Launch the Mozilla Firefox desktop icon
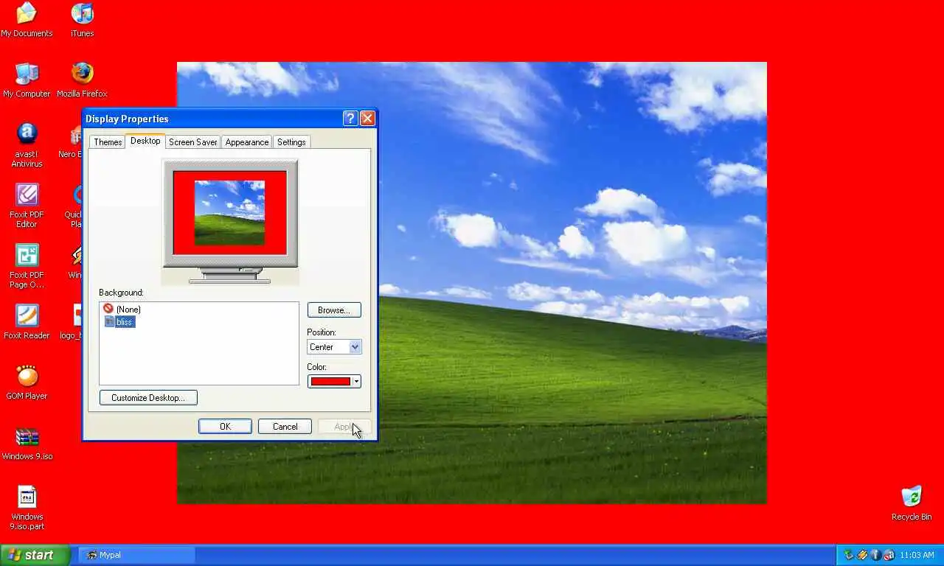Screen dimensions: 944x566 click(x=82, y=80)
